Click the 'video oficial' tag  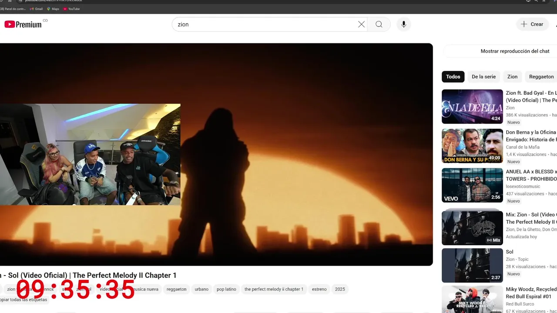click(x=111, y=289)
